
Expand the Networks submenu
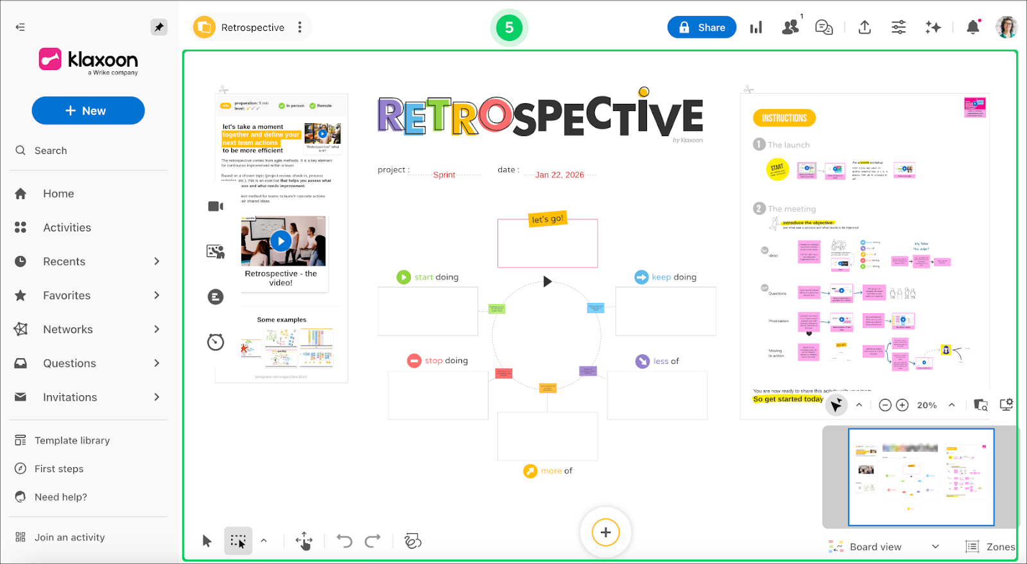tap(157, 329)
